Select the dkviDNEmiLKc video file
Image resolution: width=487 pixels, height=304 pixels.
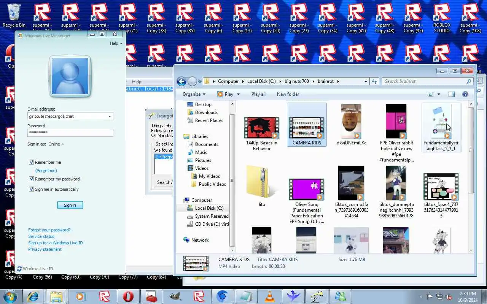[x=351, y=125]
